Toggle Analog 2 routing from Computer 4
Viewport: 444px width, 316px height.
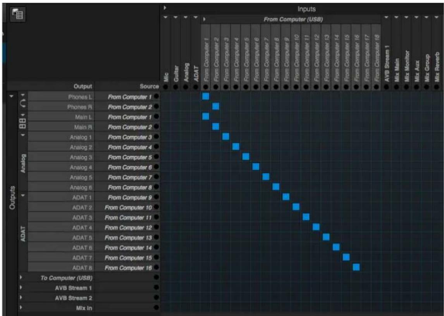[x=236, y=146]
